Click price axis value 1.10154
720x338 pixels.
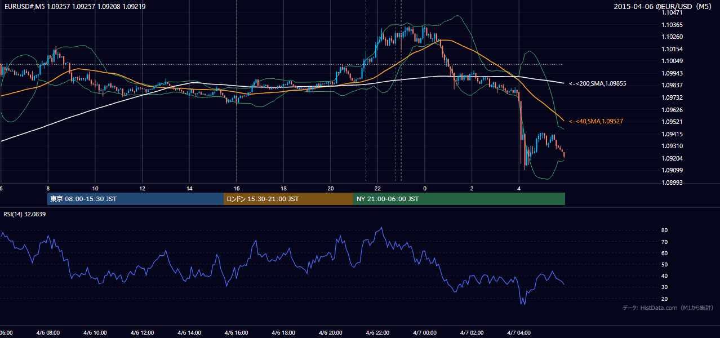click(x=672, y=49)
